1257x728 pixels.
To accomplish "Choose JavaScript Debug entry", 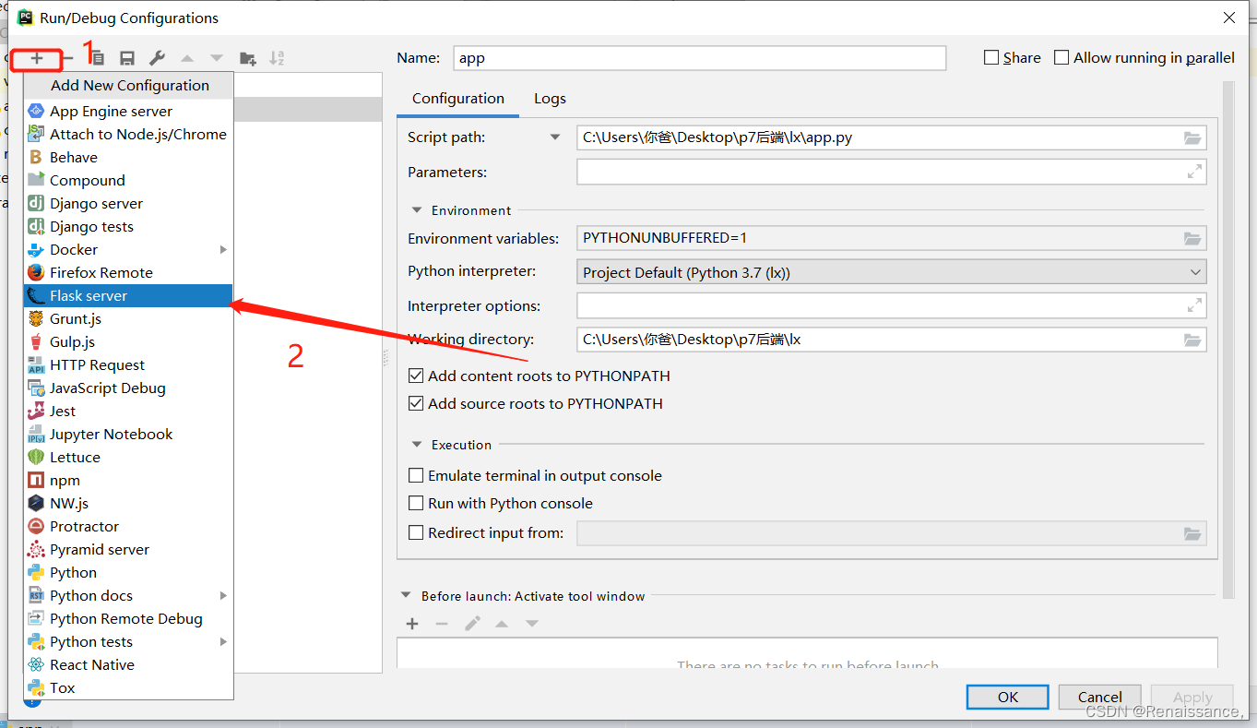I will point(128,388).
